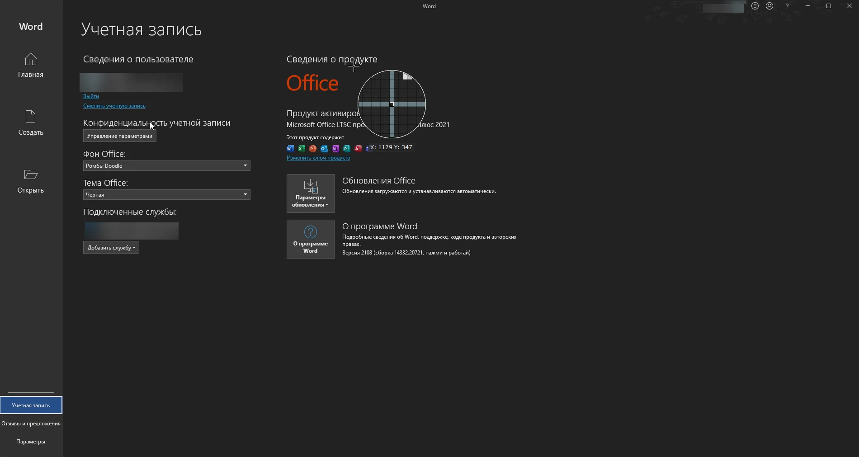Click Изменить ключ продукта link
The height and width of the screenshot is (457, 859).
point(318,158)
